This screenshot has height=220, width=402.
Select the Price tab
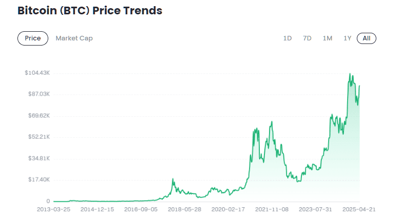coord(33,38)
